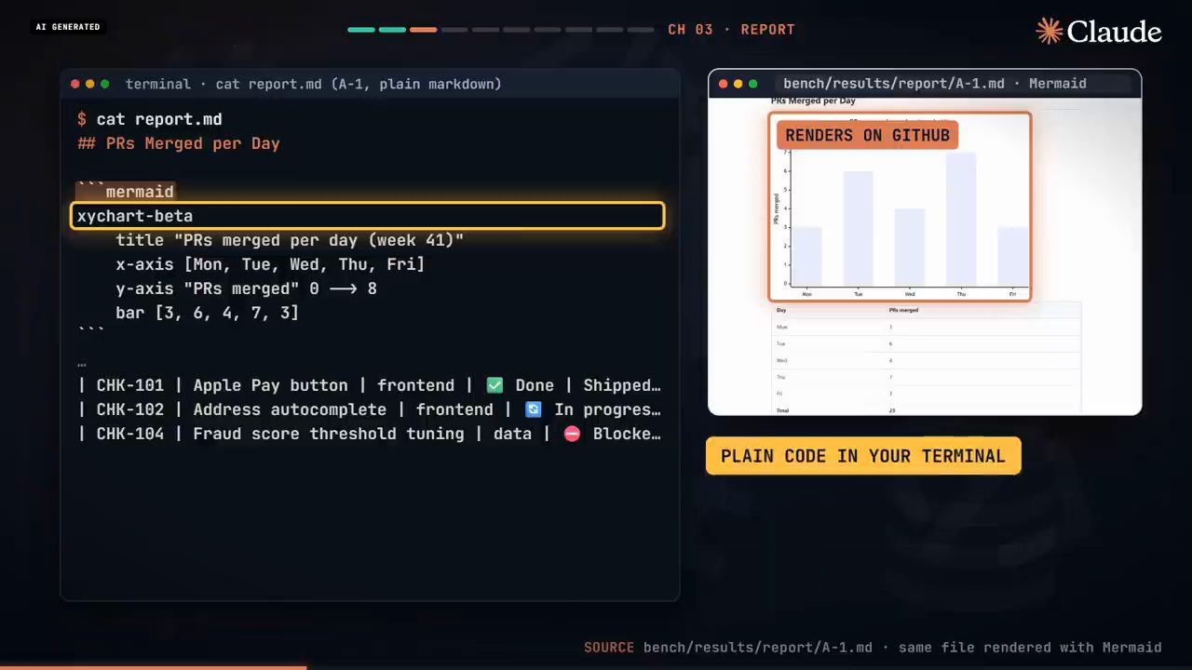
Task: Click the RENDERS ON GITHUB label
Action: click(x=867, y=135)
